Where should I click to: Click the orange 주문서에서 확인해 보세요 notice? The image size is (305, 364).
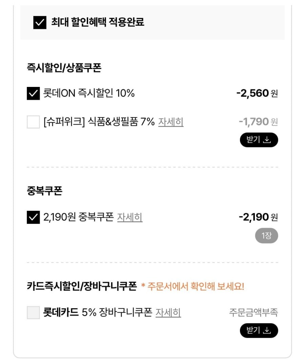point(192,287)
